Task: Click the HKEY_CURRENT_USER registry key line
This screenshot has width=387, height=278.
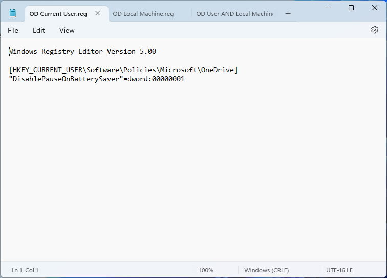Action: (123, 70)
